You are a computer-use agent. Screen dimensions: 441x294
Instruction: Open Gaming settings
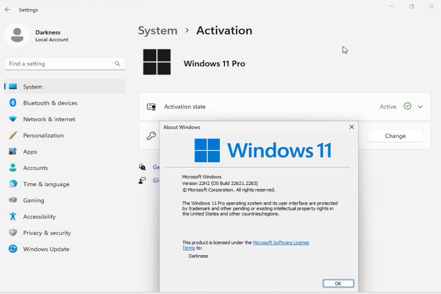coord(65,200)
